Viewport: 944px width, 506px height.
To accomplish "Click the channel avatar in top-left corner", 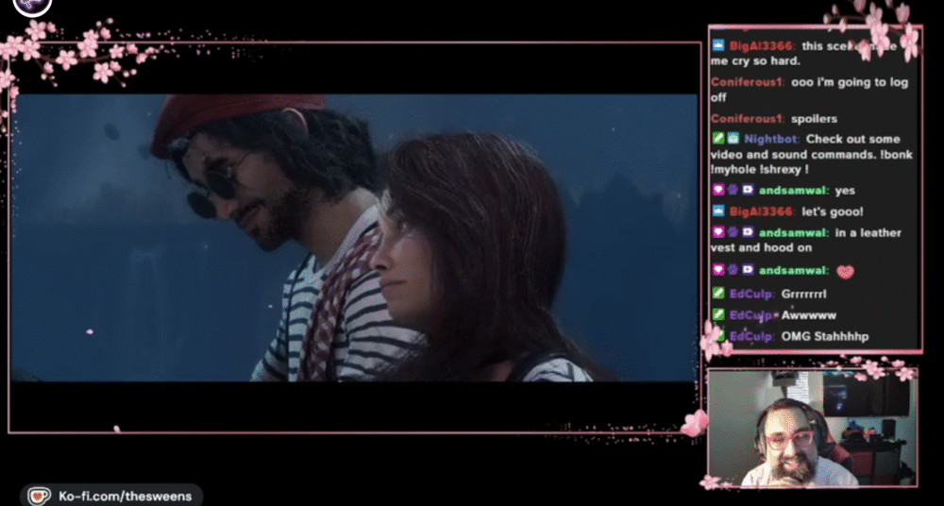I will (36, 6).
